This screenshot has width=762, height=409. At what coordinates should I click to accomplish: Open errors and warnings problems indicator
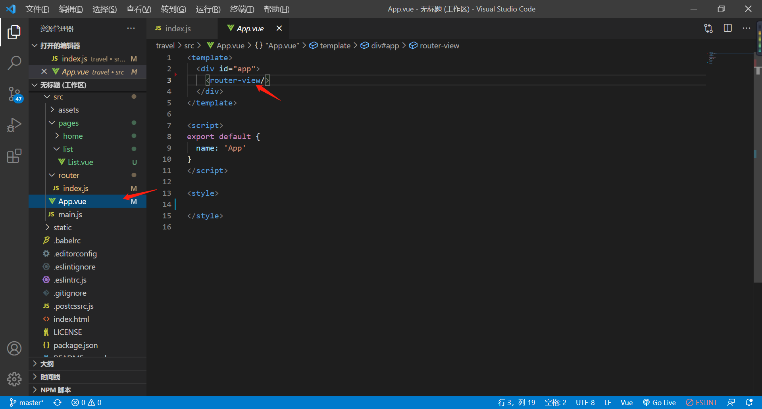[x=86, y=402]
